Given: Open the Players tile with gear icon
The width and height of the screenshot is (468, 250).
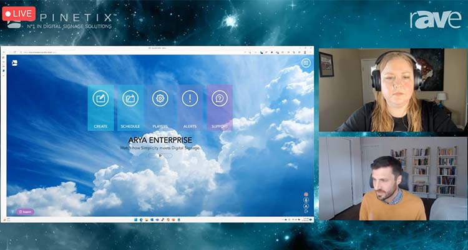Looking at the screenshot, I should pyautogui.click(x=160, y=107).
